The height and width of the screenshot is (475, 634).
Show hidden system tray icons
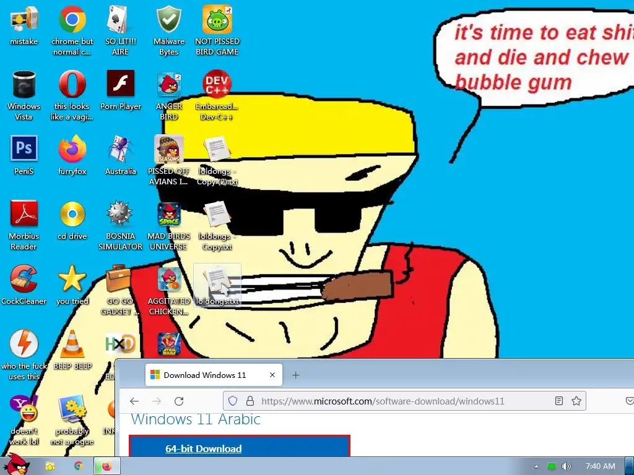[536, 466]
